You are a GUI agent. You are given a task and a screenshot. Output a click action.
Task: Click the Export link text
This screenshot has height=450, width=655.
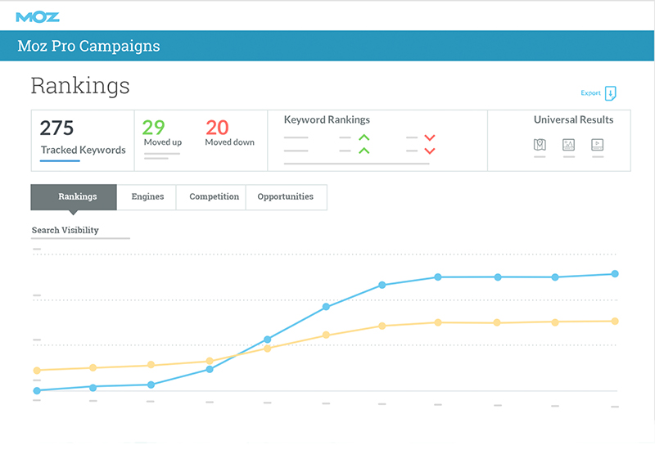point(590,93)
